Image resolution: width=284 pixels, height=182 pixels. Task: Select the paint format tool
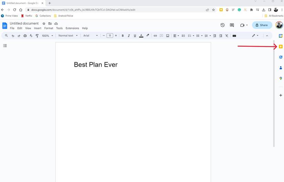[x=37, y=36]
